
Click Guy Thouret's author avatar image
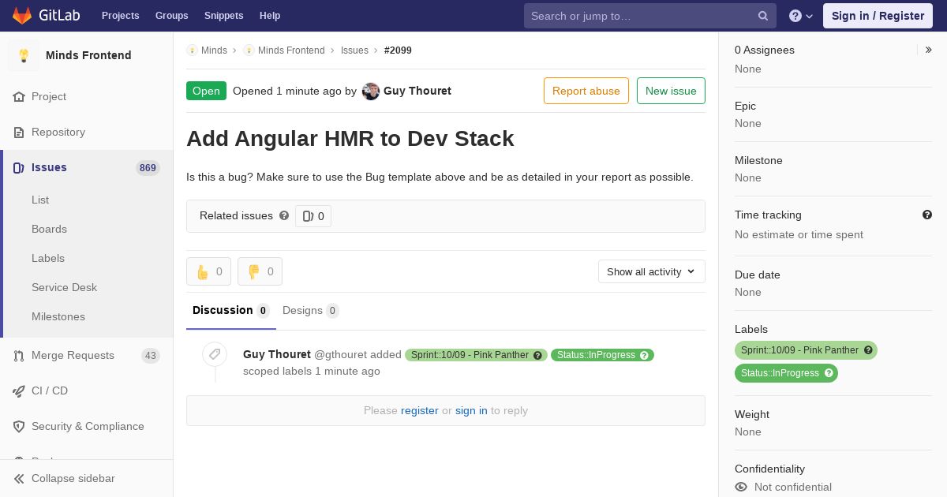click(x=371, y=92)
